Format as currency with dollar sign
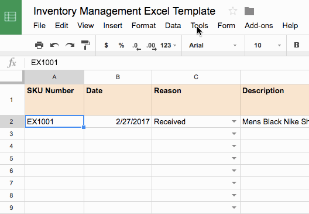The width and height of the screenshot is (309, 214). [x=106, y=45]
